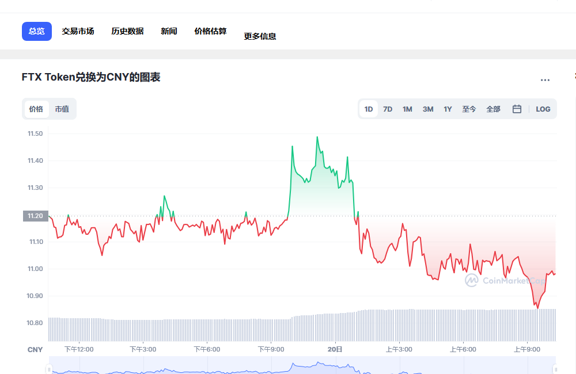Select the 7D time range
Screen dimensions: 576x374
click(388, 109)
